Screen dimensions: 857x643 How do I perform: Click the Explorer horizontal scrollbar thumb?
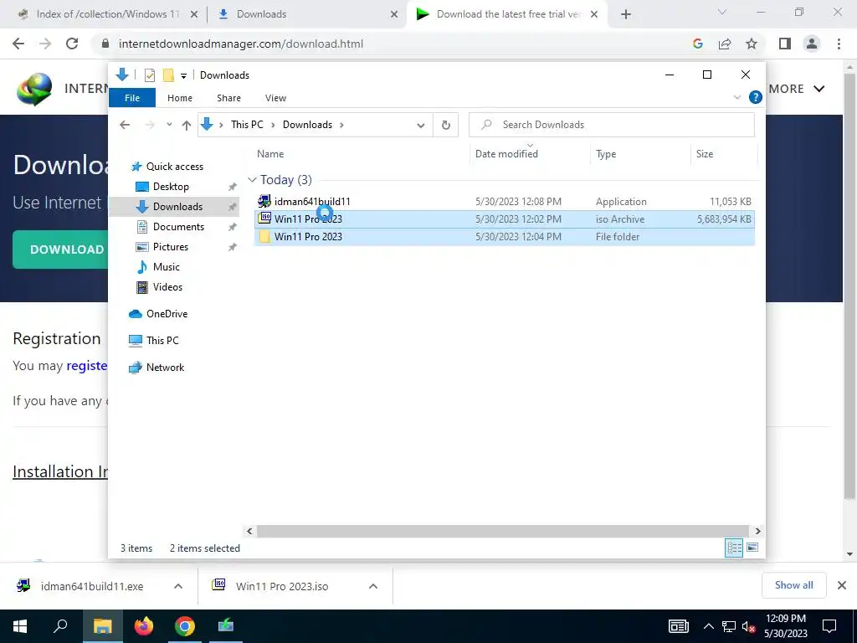[502, 531]
